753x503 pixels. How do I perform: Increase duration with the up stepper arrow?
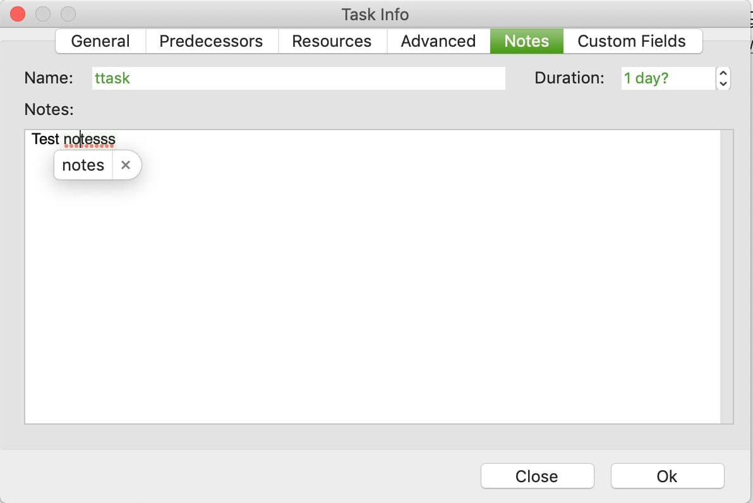tap(723, 73)
